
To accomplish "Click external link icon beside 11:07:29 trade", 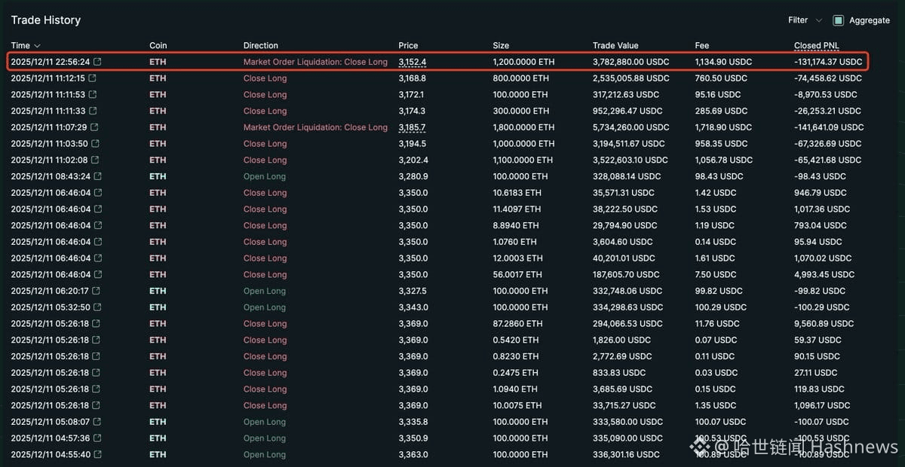I will coord(94,127).
